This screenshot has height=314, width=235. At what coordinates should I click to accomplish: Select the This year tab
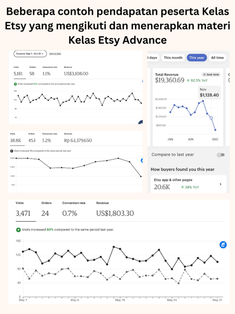pos(197,58)
